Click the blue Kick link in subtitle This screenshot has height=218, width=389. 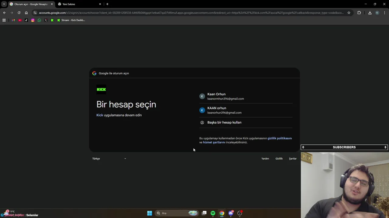coord(100,115)
